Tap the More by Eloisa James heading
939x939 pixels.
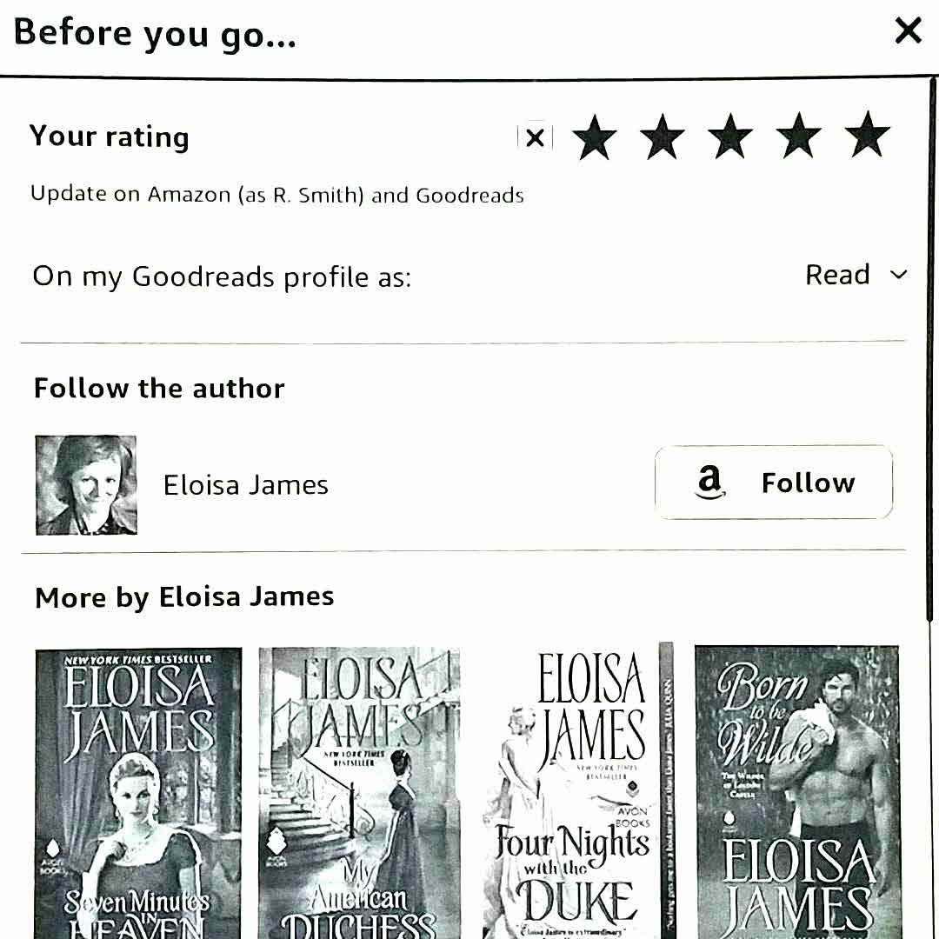coord(184,597)
